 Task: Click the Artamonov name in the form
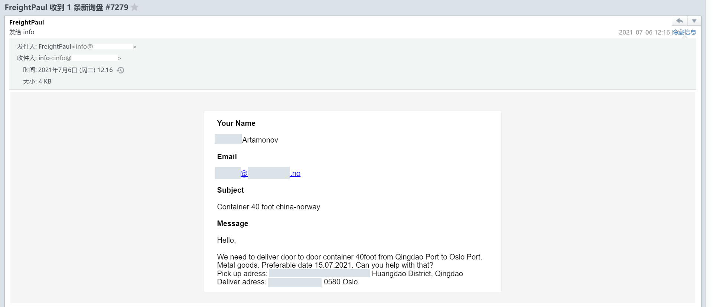[x=260, y=140]
